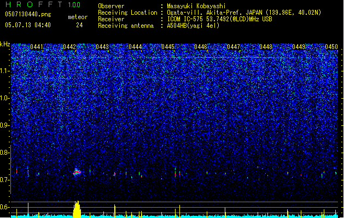The image size is (344, 218).
Task: Click the large red meteor echo near 0442
Action: [x=77, y=172]
